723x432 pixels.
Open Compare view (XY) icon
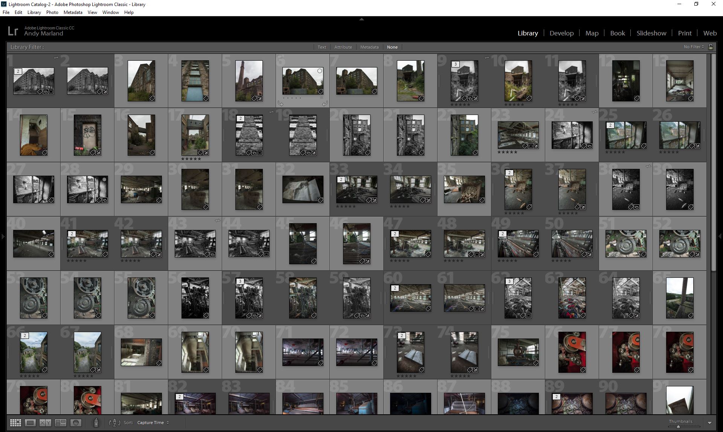tap(45, 423)
